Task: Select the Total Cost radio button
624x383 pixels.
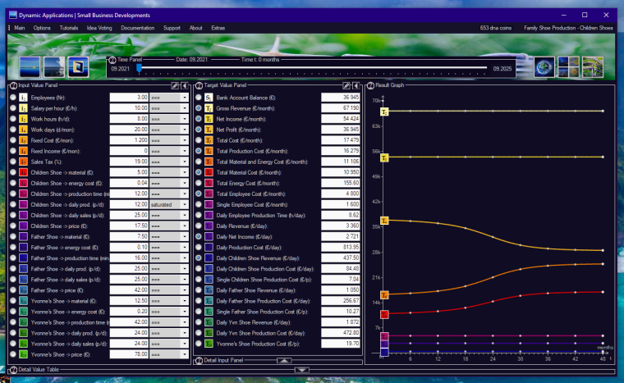Action: (198, 140)
